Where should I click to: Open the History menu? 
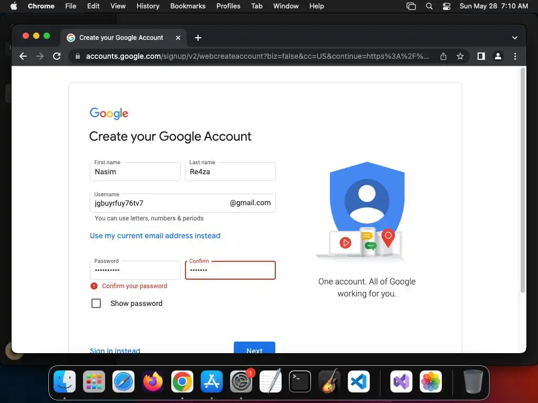tap(148, 6)
